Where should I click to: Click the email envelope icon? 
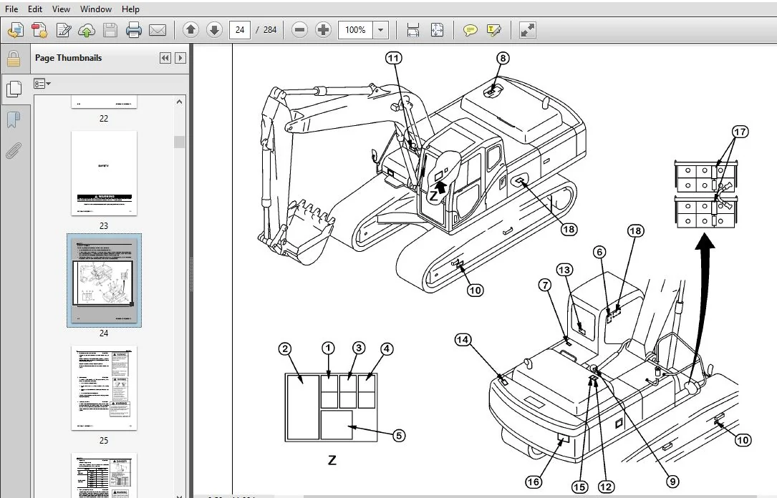[x=158, y=30]
